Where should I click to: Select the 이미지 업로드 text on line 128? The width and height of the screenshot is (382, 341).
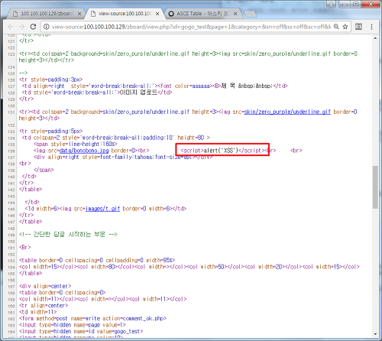pos(138,93)
